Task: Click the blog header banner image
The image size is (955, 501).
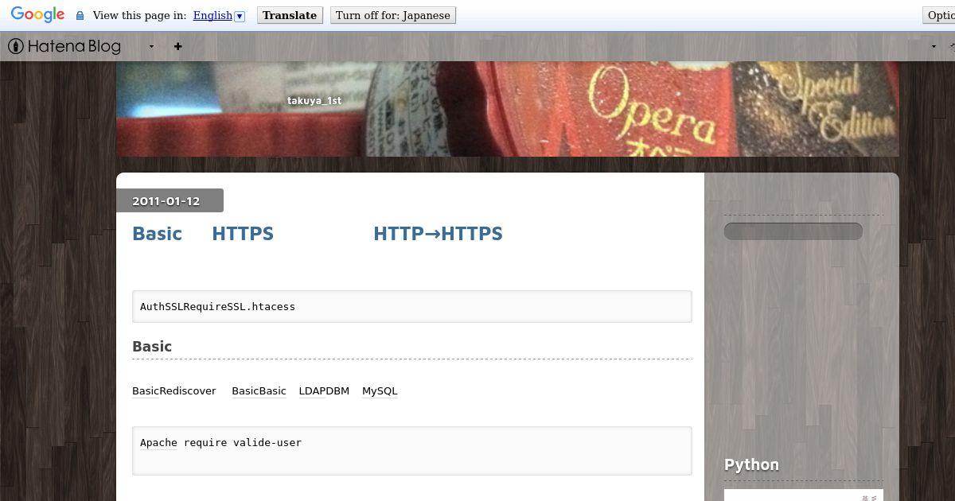Action: (508, 109)
